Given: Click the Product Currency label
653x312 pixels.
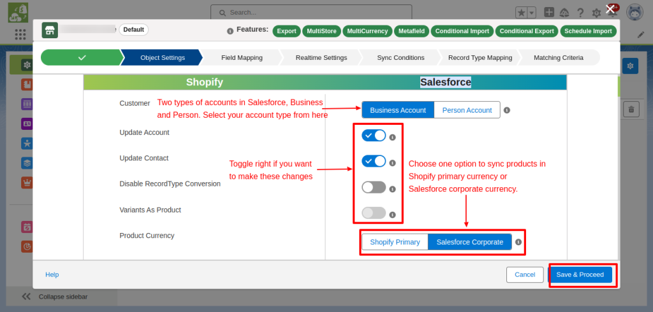Looking at the screenshot, I should coord(147,236).
